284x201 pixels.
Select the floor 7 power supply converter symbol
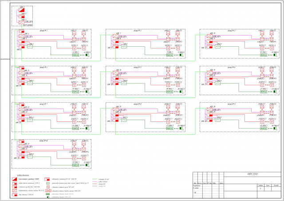[22, 109]
